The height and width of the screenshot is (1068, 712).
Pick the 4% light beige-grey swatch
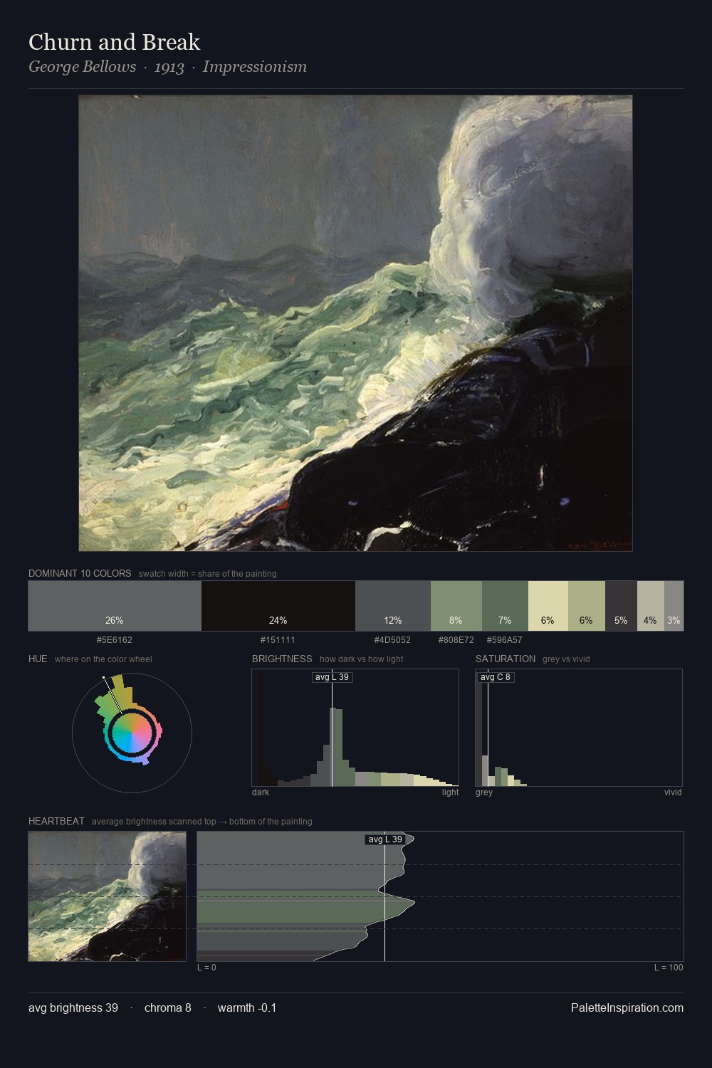click(651, 606)
